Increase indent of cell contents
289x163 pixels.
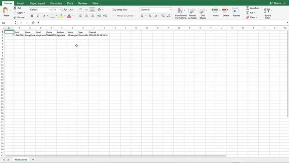pos(105,16)
